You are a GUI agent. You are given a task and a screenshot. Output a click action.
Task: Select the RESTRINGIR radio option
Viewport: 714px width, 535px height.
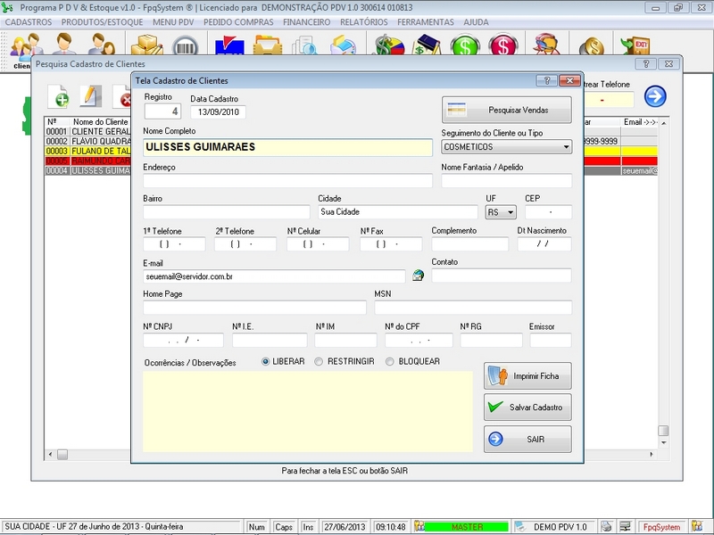pyautogui.click(x=319, y=361)
